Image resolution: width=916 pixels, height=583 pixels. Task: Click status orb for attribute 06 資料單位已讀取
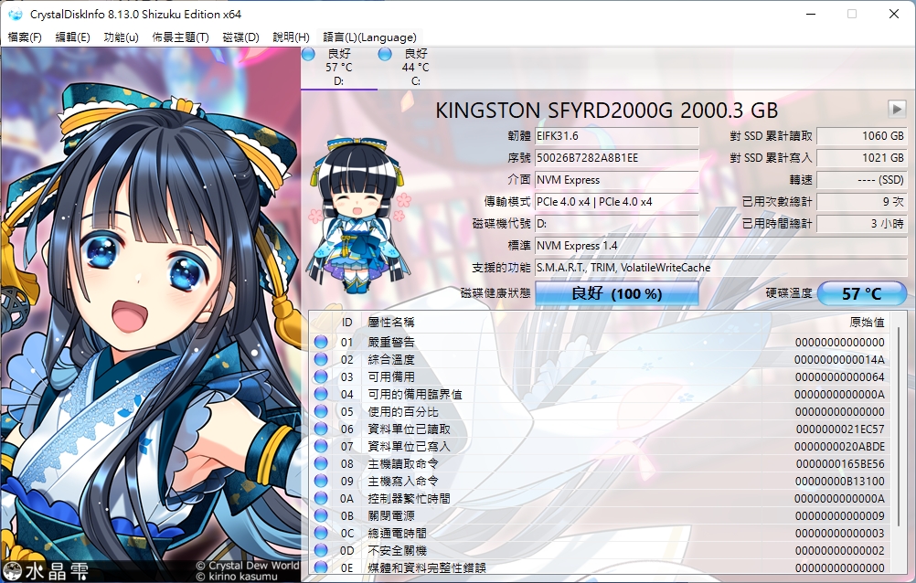[321, 429]
